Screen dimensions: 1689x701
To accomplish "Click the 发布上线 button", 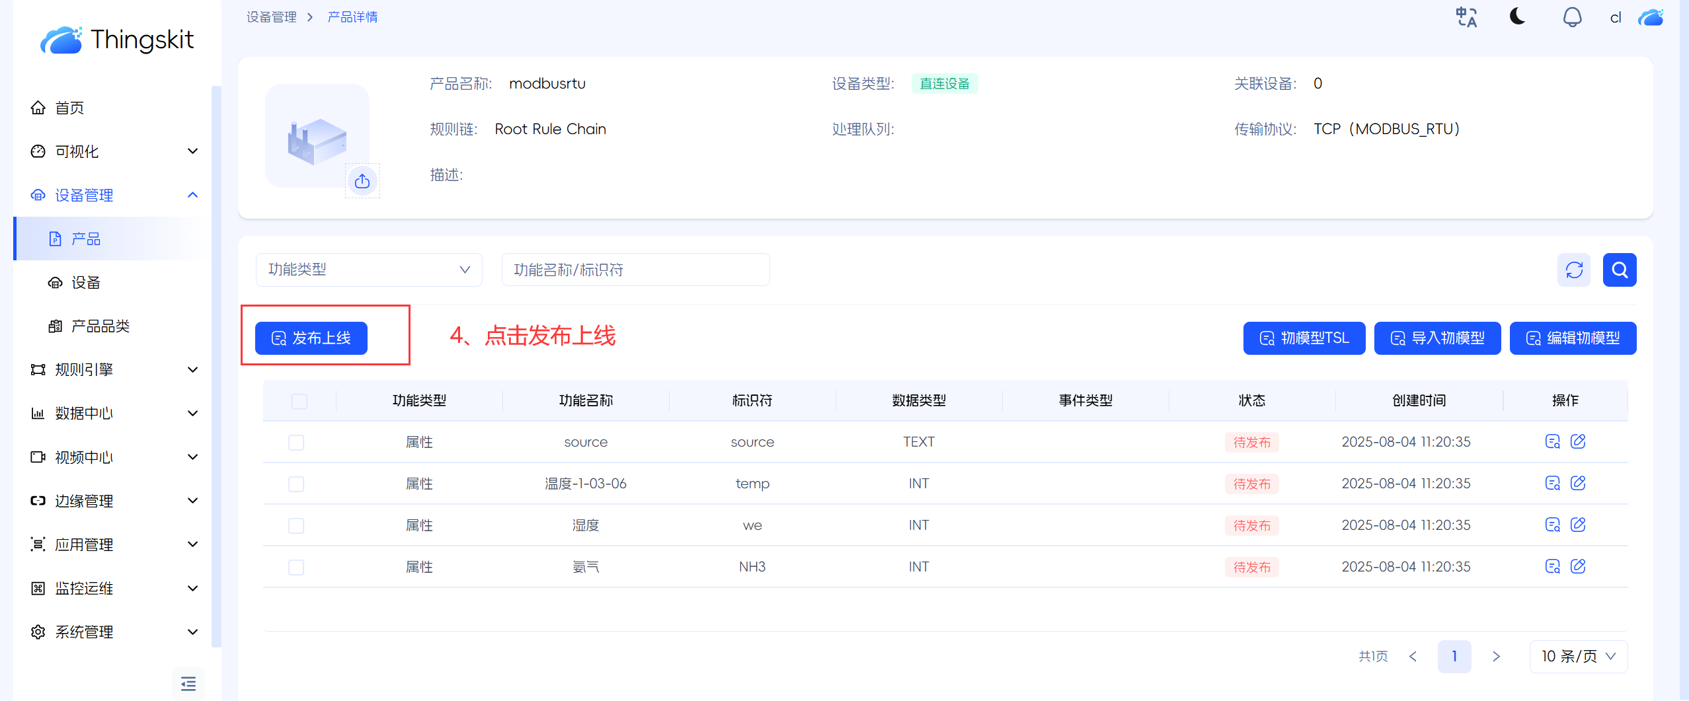I will tap(311, 338).
